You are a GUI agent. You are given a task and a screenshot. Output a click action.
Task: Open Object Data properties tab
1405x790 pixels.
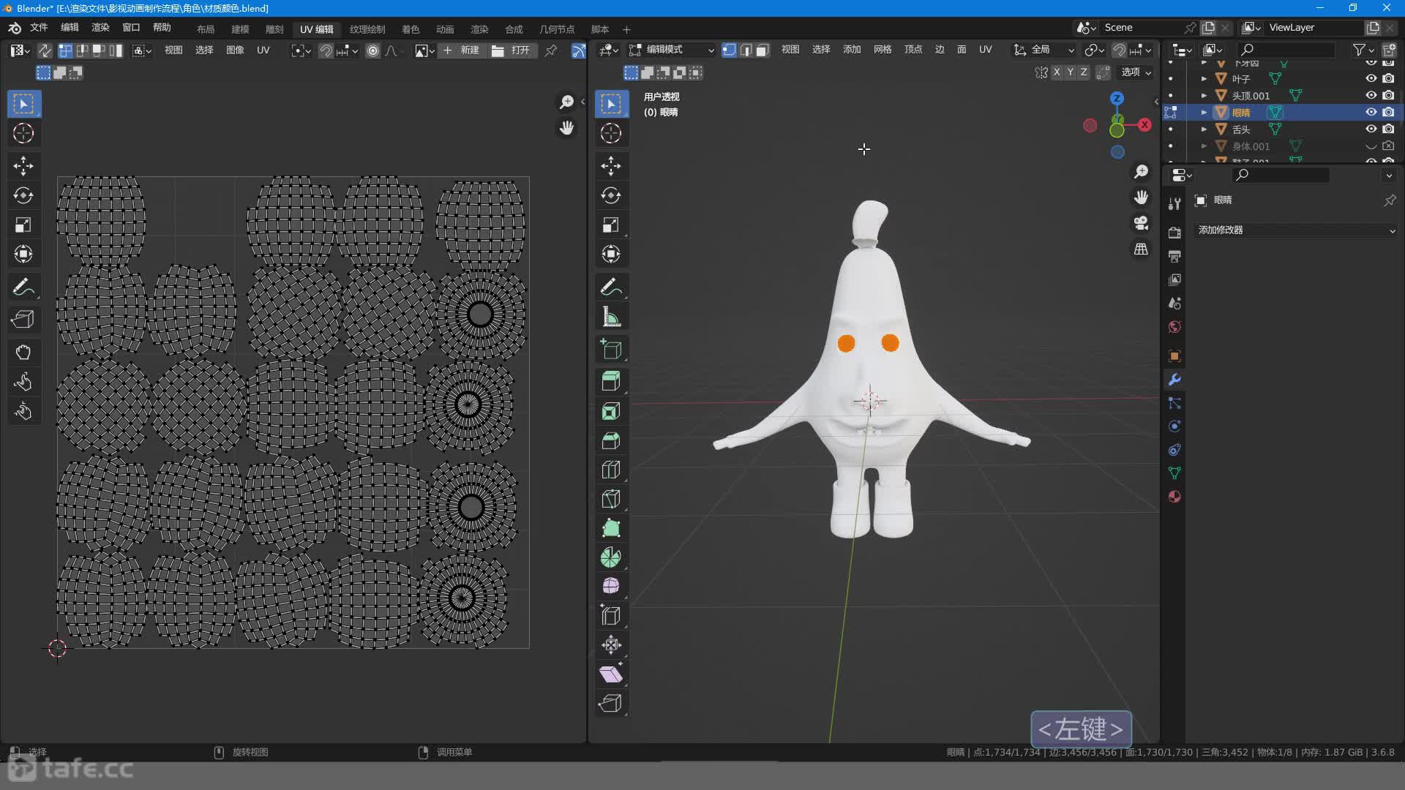tap(1174, 473)
